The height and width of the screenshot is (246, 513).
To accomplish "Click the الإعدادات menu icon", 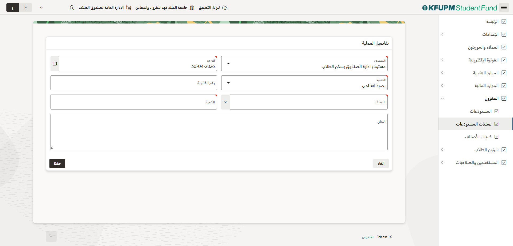I will coord(504,34).
